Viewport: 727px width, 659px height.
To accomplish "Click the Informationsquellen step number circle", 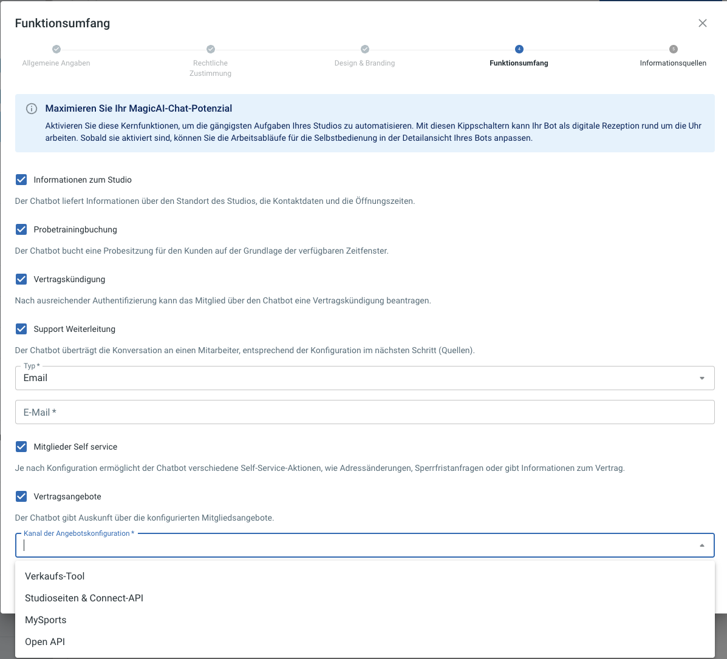I will 673,49.
